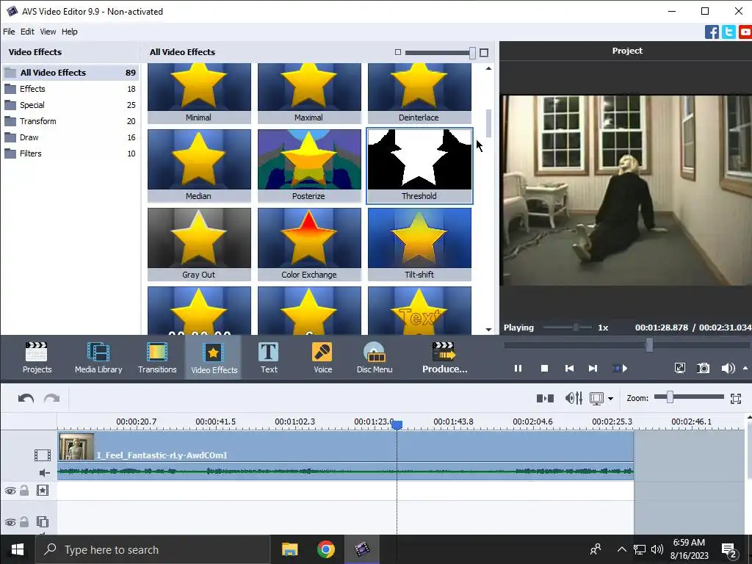Jump to next frame button
752x564 pixels.
pos(593,369)
